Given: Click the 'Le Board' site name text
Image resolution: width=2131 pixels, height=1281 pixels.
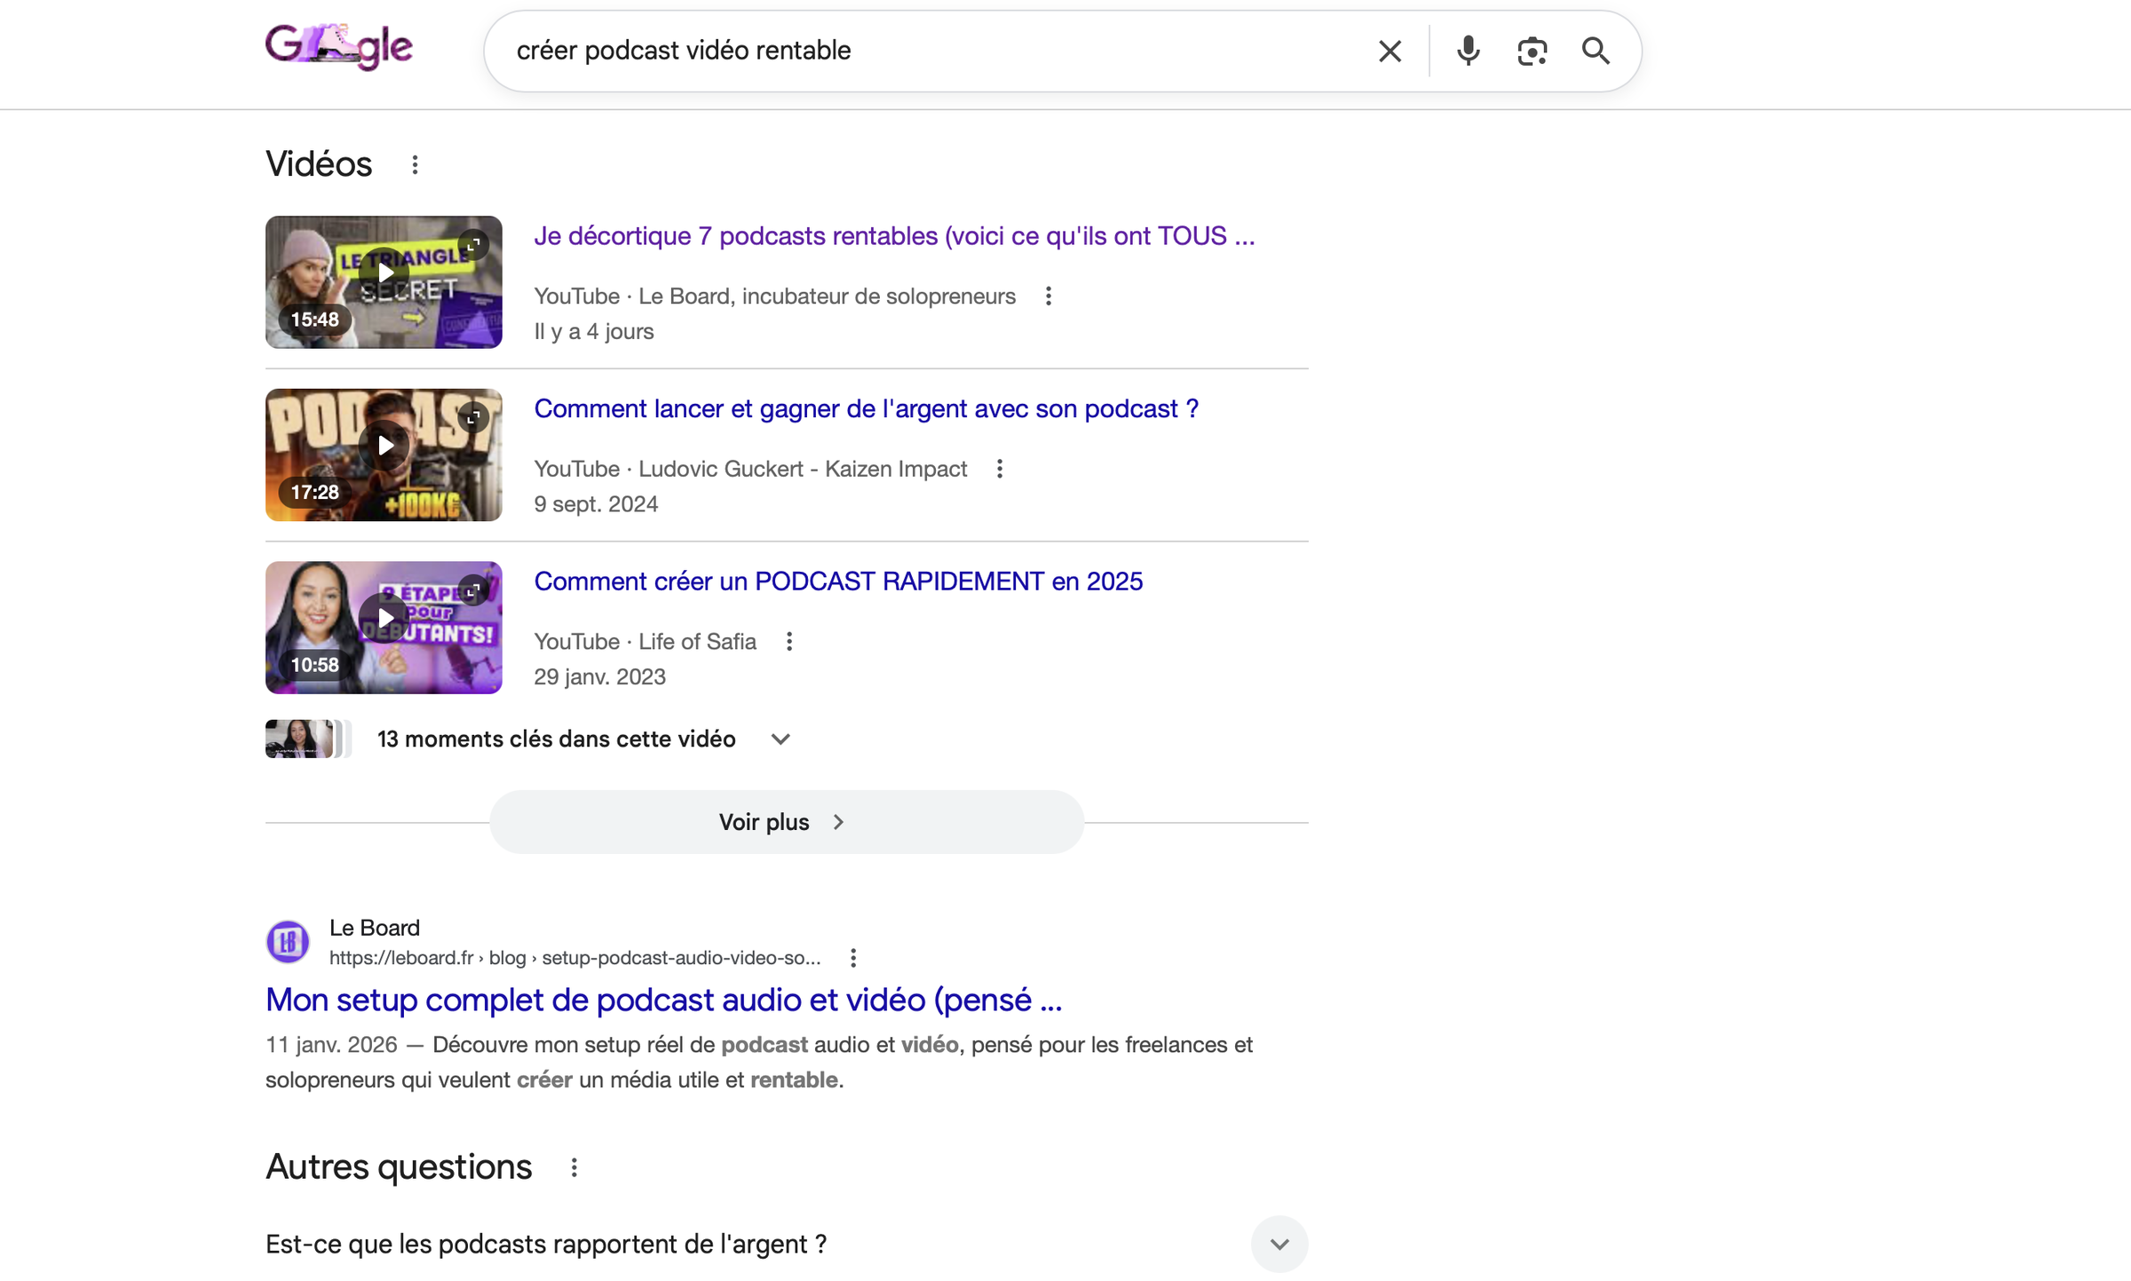Looking at the screenshot, I should pyautogui.click(x=375, y=928).
